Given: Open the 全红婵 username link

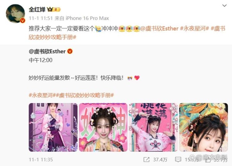Looking at the screenshot, I should (x=37, y=9).
